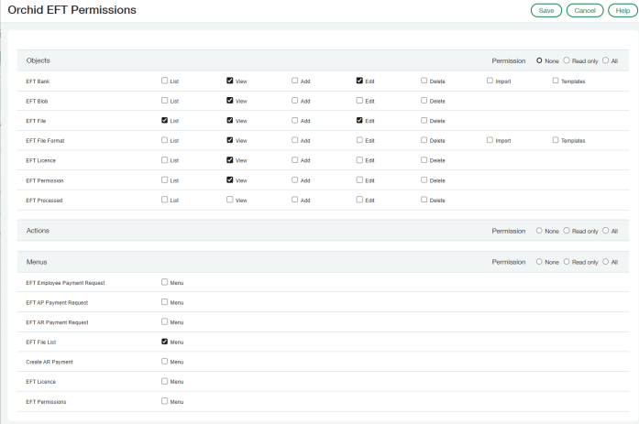Click the Cancel button
This screenshot has width=639, height=424.
585,11
